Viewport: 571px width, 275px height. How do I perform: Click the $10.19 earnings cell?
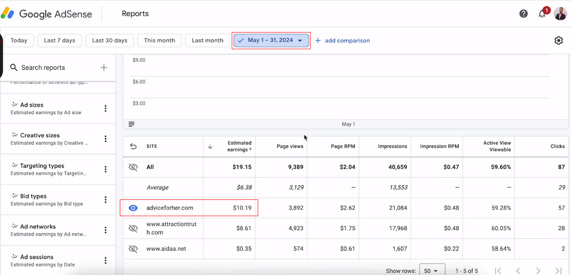(242, 208)
